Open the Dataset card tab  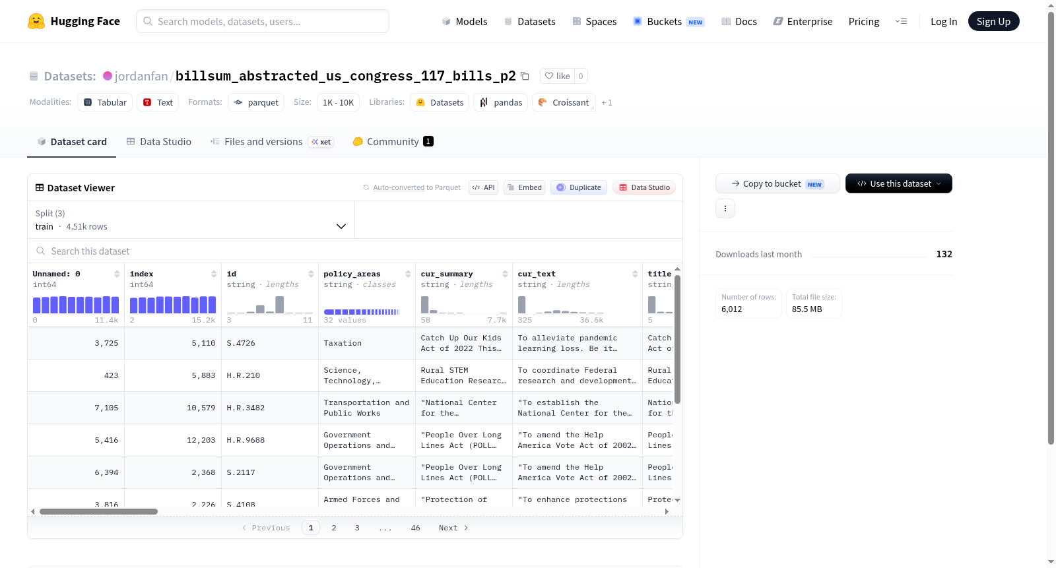click(71, 142)
